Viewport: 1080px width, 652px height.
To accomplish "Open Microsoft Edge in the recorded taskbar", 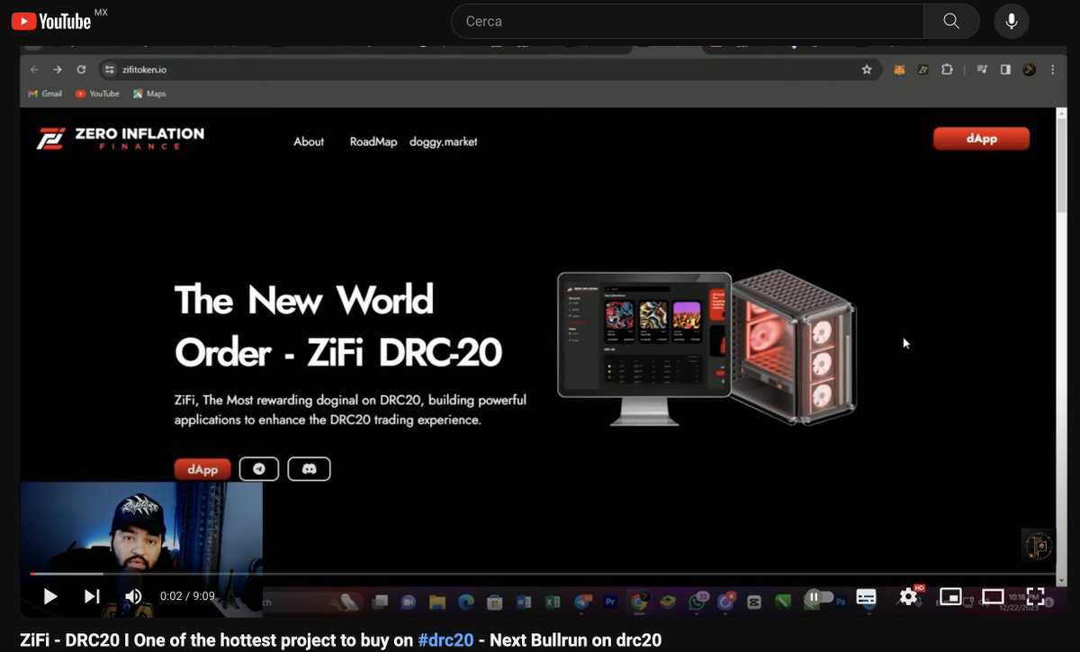I will point(466,601).
